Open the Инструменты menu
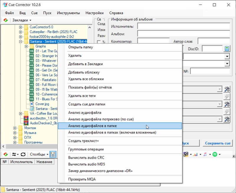Viewport: 236px width, 193px height. (x=68, y=13)
